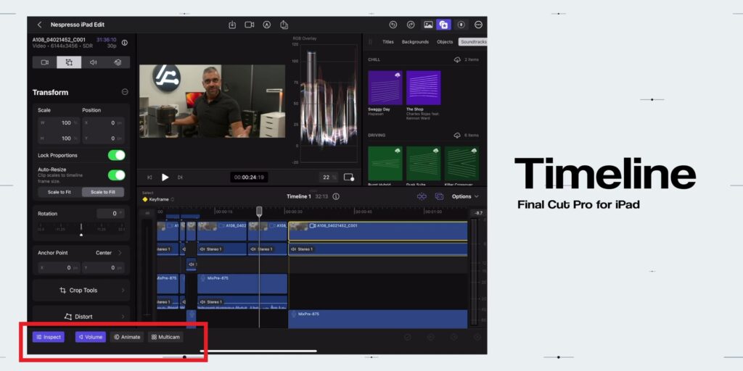Select the Killer Crossover soundtrack thumbnail
743x371 pixels.
461,163
